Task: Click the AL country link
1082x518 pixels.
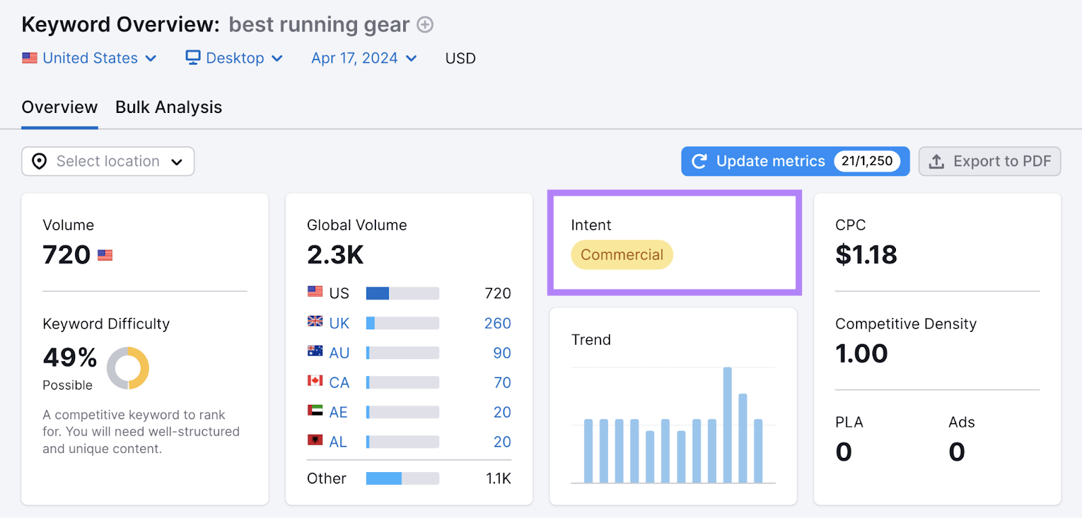Action: [x=338, y=442]
